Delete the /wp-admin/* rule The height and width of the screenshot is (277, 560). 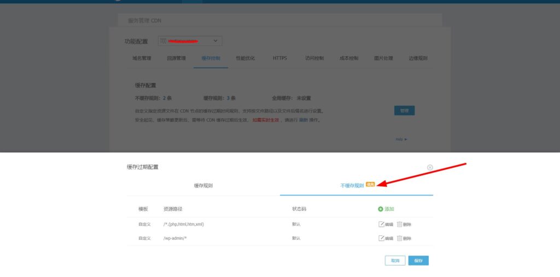(x=404, y=238)
